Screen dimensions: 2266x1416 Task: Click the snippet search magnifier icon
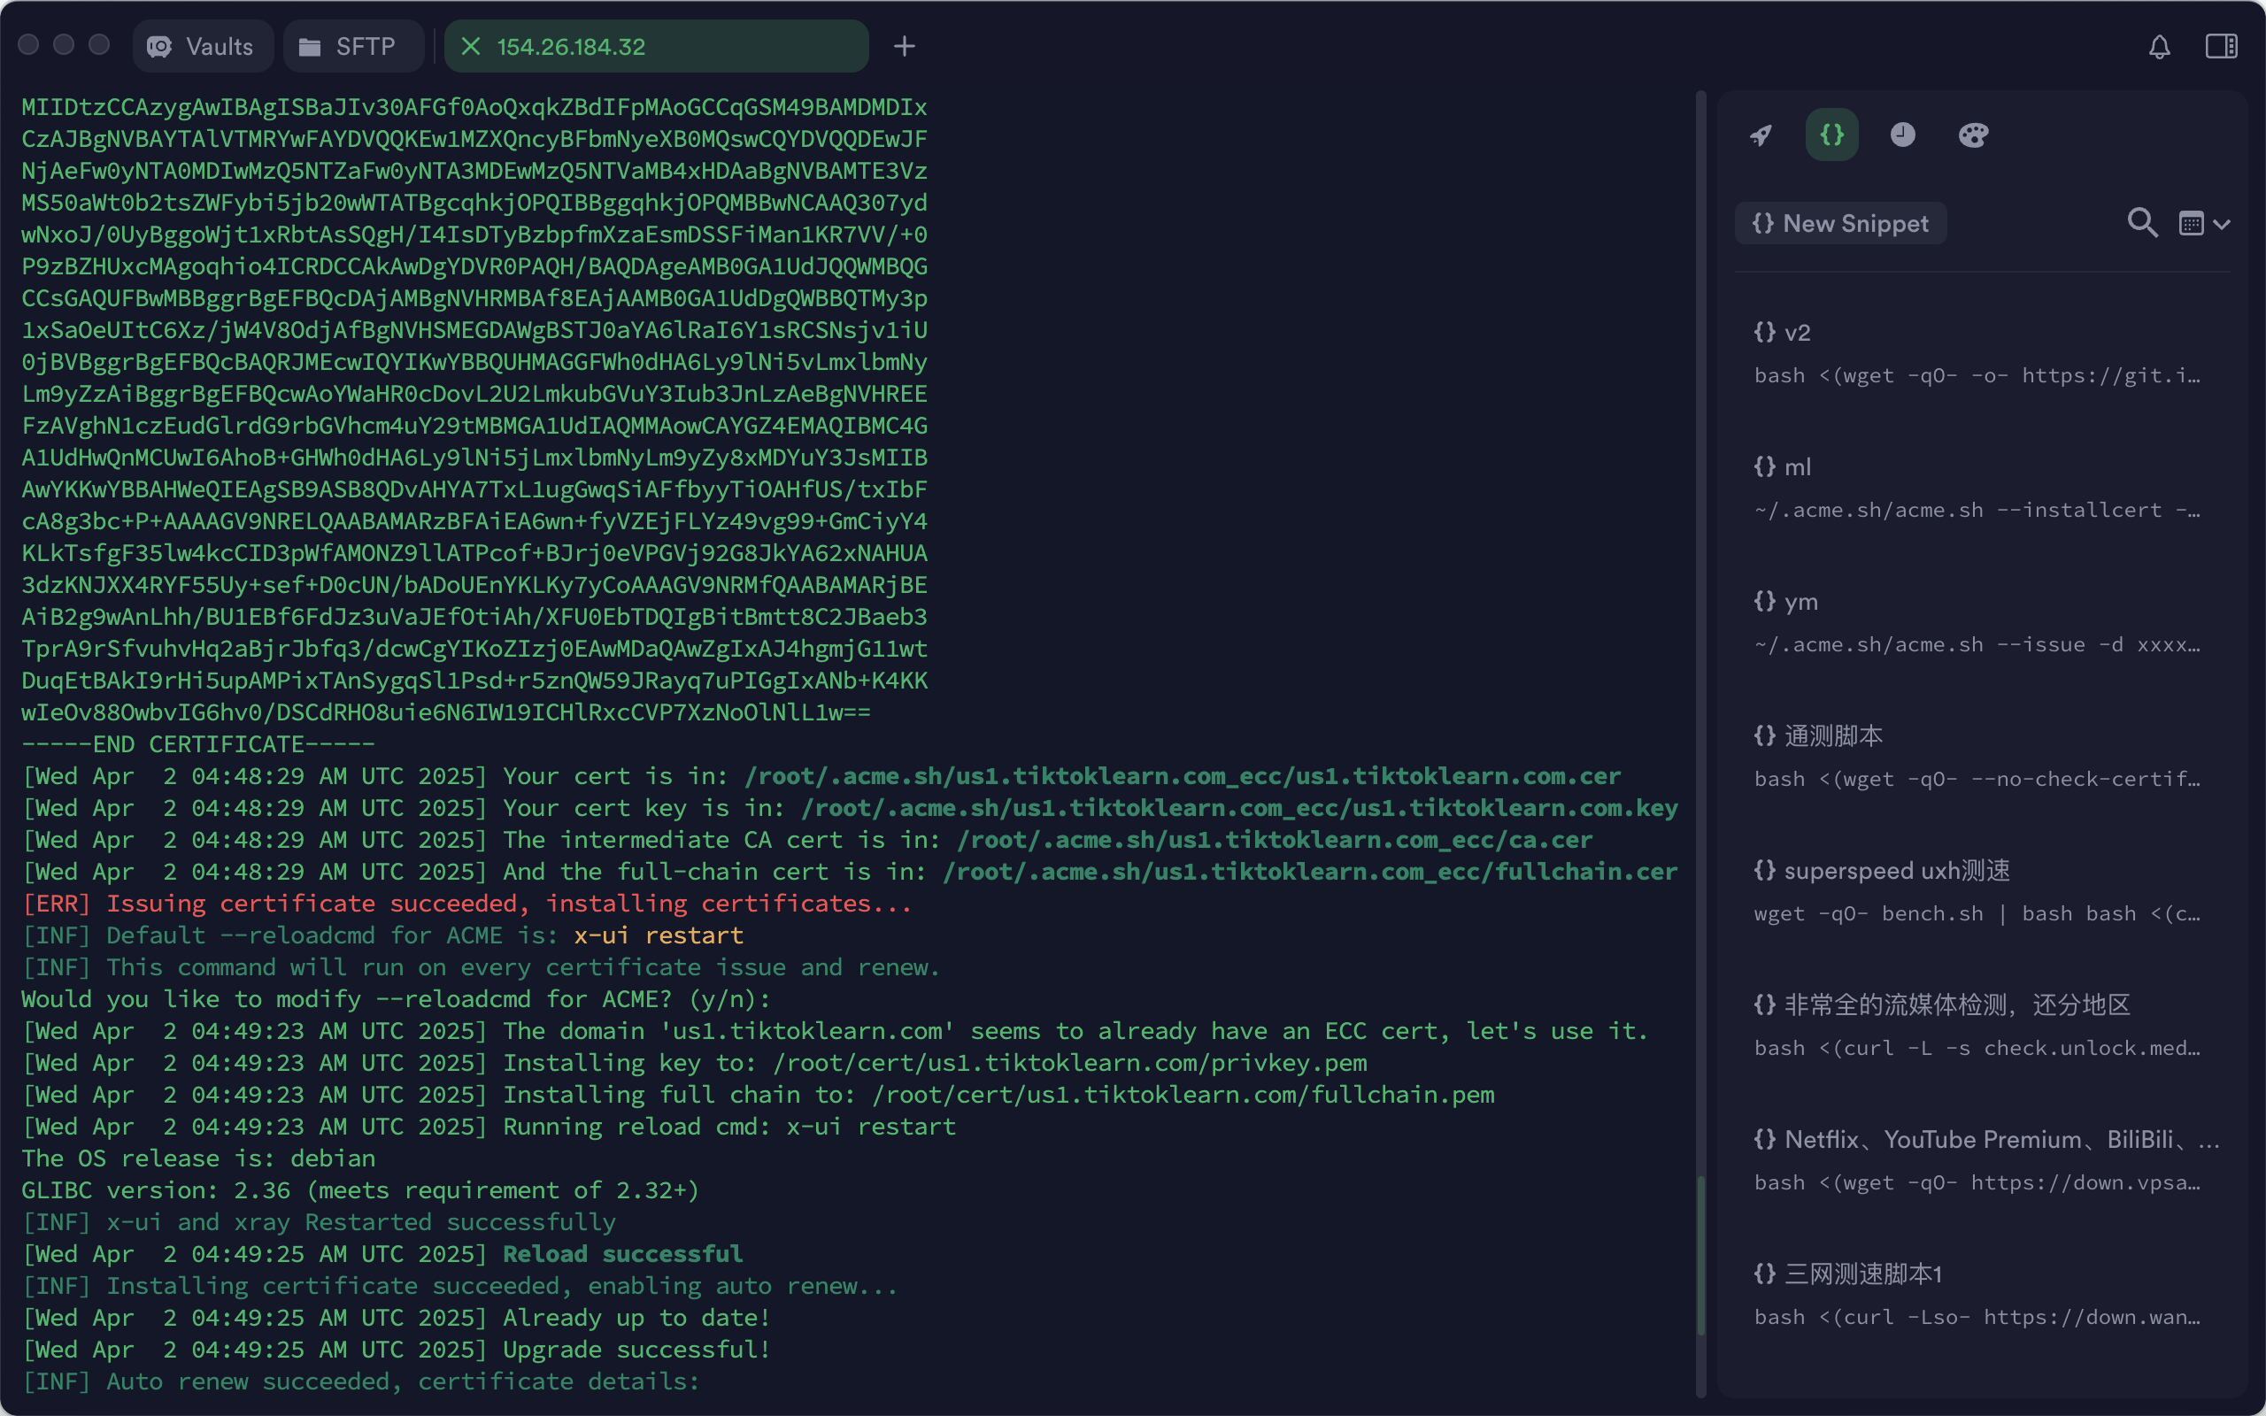[2141, 223]
